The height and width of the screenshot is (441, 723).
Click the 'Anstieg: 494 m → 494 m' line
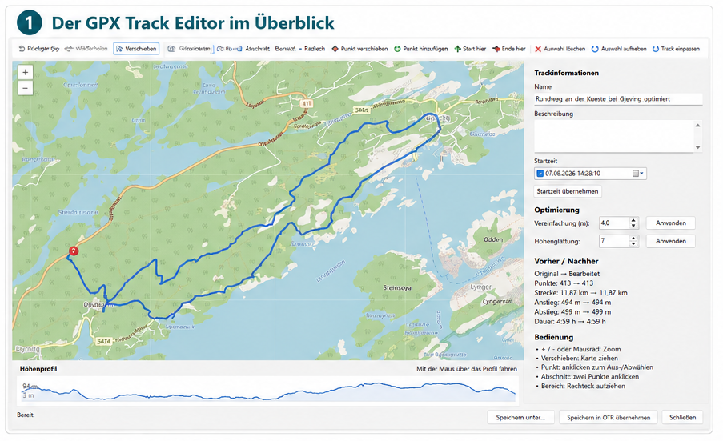572,303
